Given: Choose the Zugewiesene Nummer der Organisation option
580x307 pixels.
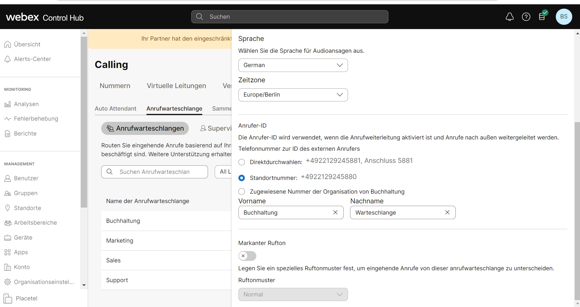Looking at the screenshot, I should [x=242, y=192].
